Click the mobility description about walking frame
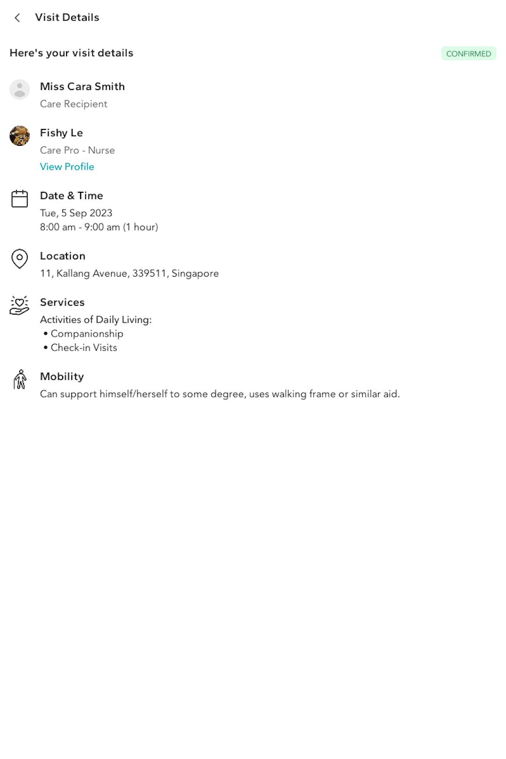Image resolution: width=506 pixels, height=759 pixels. pos(220,394)
